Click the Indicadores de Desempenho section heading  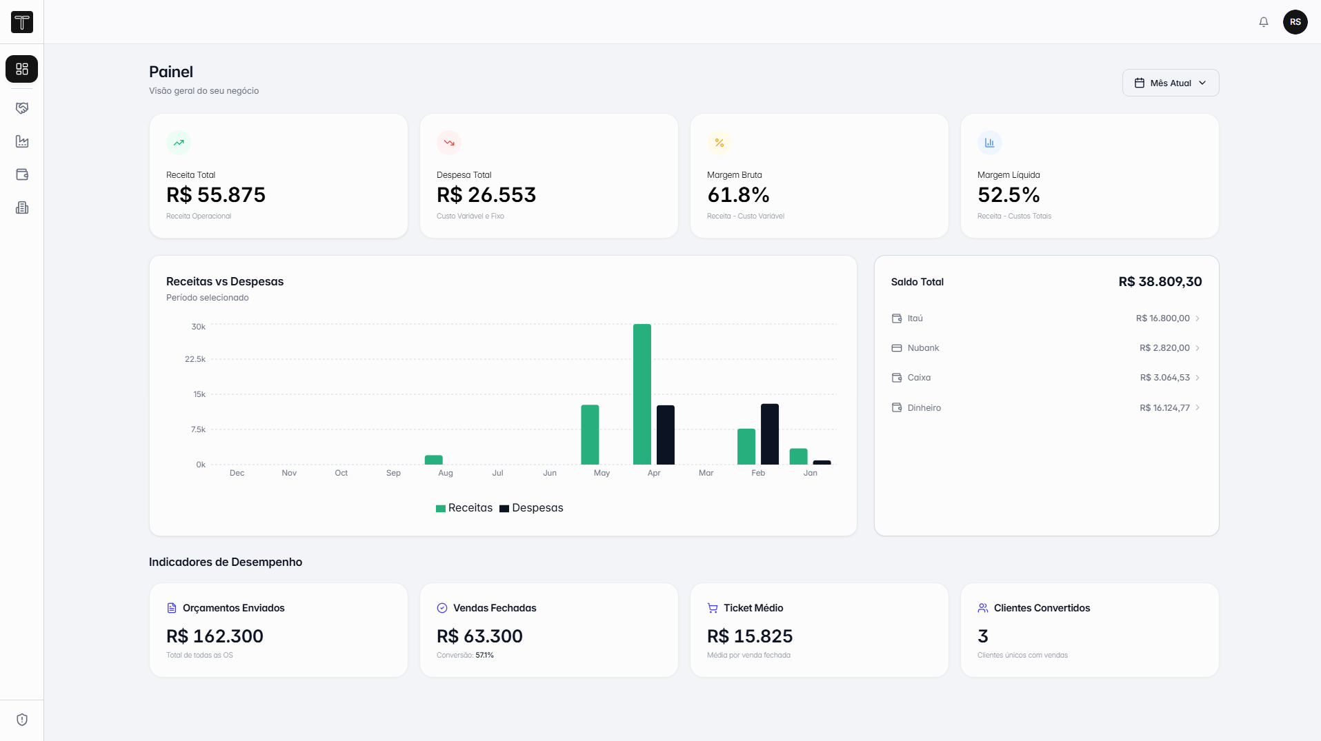point(226,562)
